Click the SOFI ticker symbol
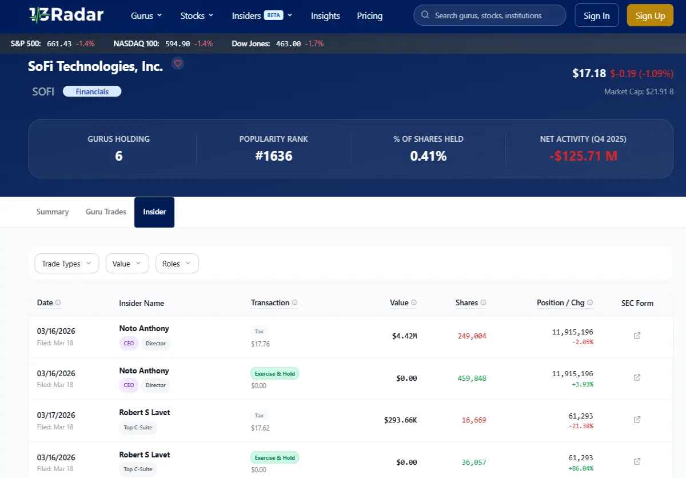This screenshot has height=478, width=686. tap(43, 91)
